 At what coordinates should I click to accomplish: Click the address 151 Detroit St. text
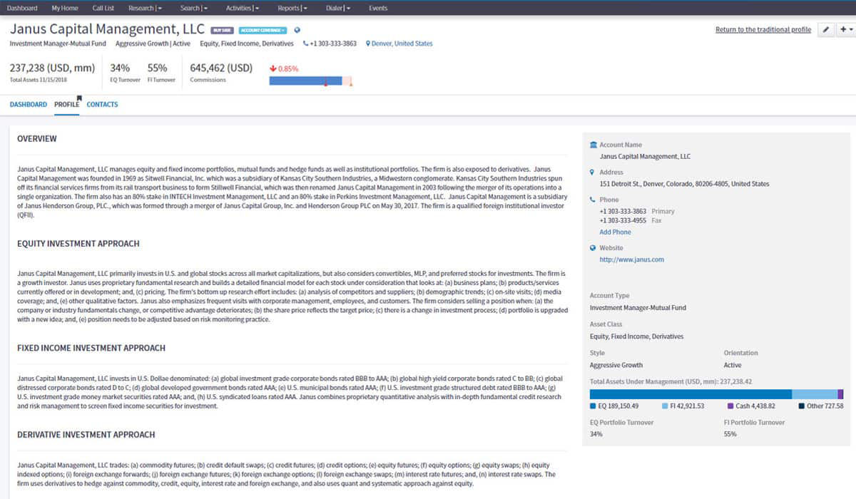684,184
